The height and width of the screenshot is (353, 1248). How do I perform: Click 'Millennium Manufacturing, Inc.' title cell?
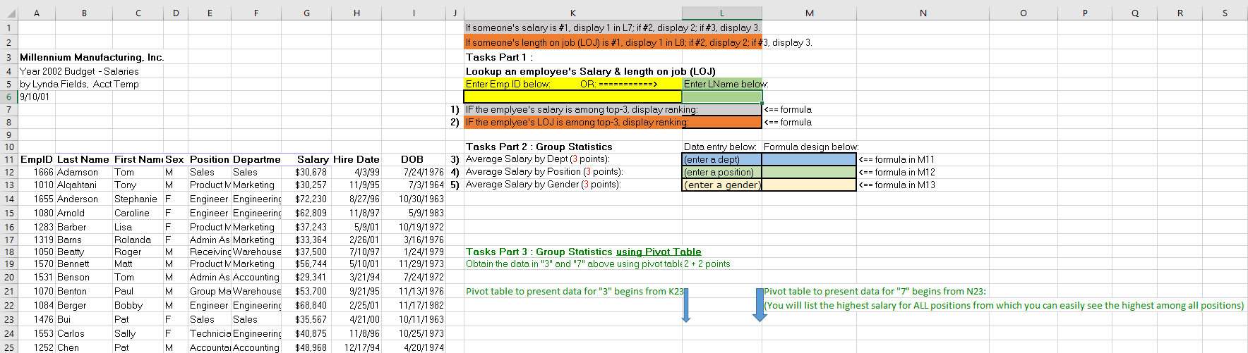pyautogui.click(x=92, y=57)
